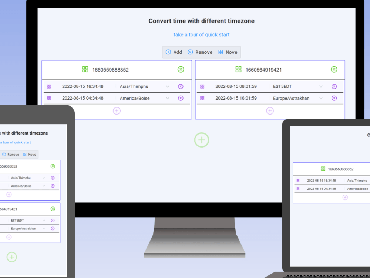Delete the Europe/Astrakhan row on the monitor
Viewport: 370px width, 278px height.
click(x=334, y=98)
